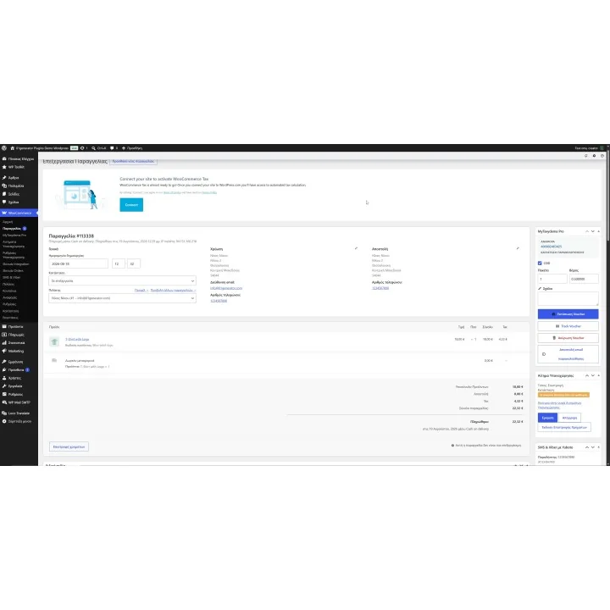
Task: Click the order creation date field
Action: pyautogui.click(x=78, y=263)
